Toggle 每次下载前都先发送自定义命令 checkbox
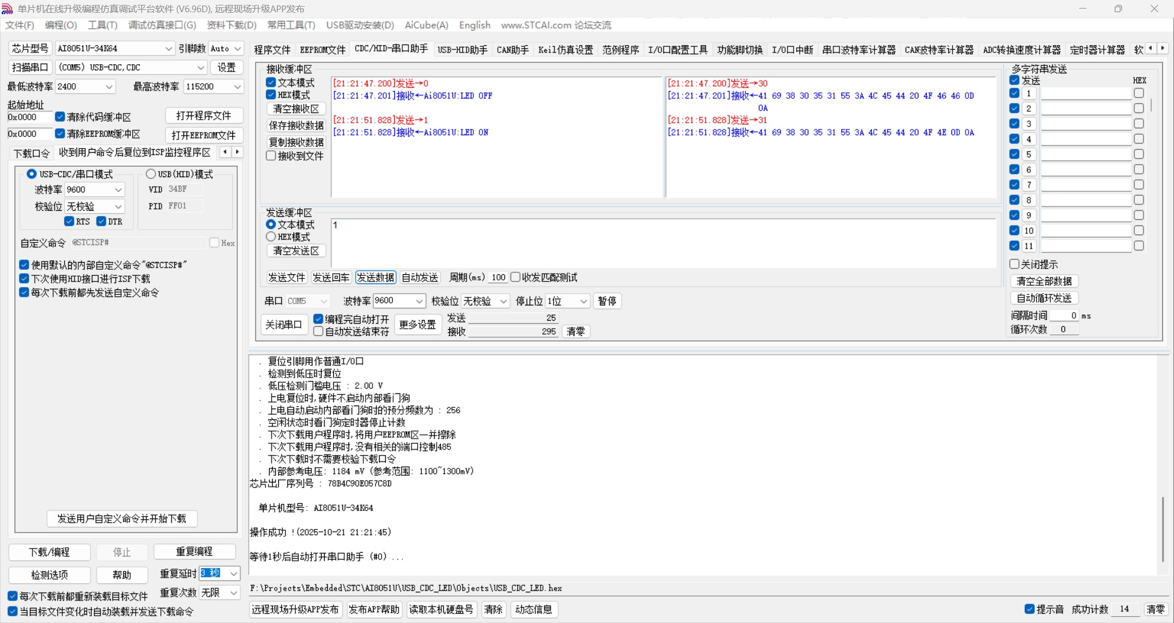The width and height of the screenshot is (1174, 623). (x=24, y=293)
